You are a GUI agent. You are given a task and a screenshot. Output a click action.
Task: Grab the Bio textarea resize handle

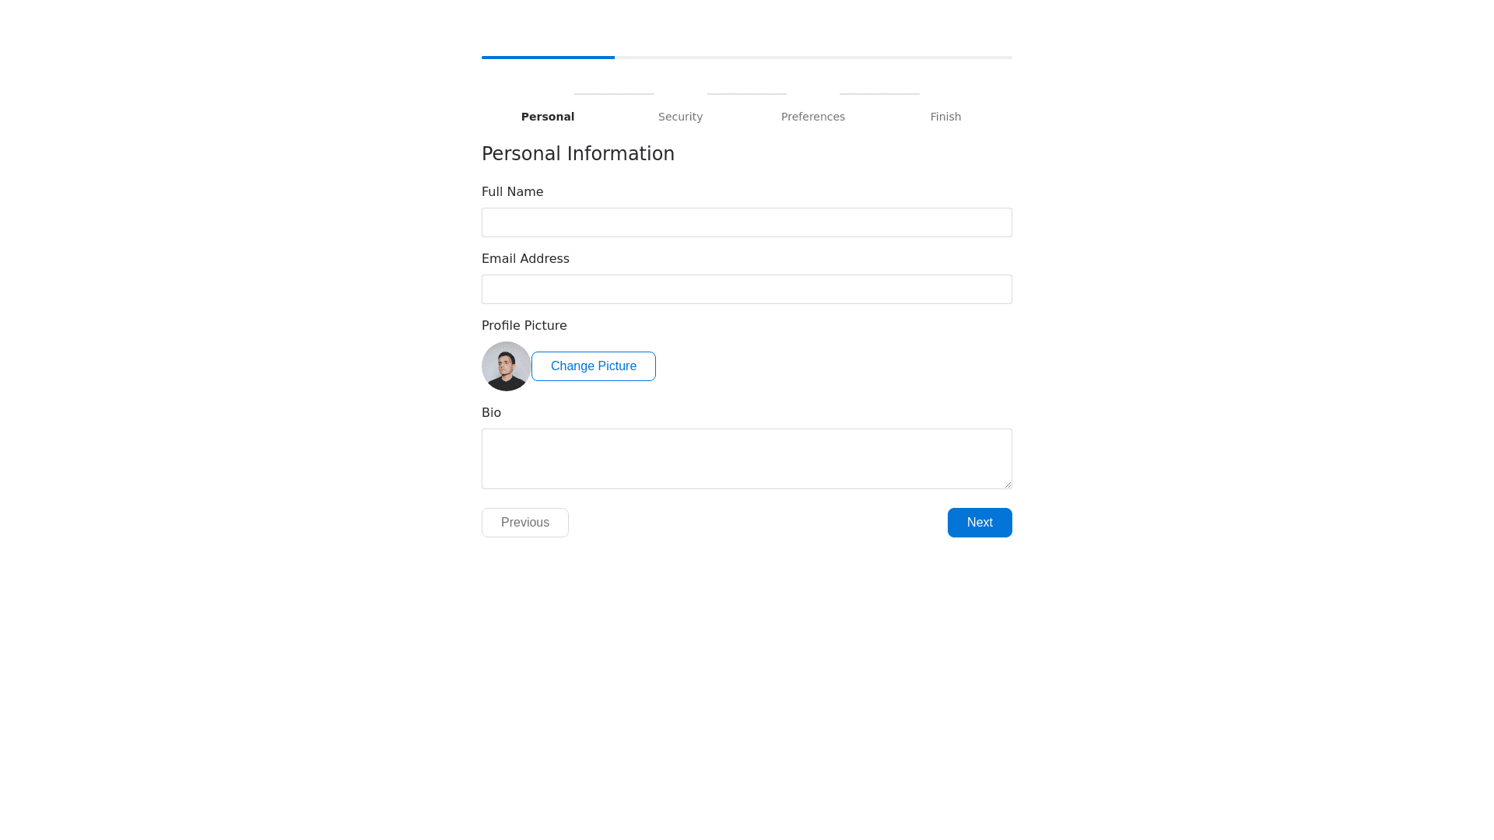[x=1008, y=485]
